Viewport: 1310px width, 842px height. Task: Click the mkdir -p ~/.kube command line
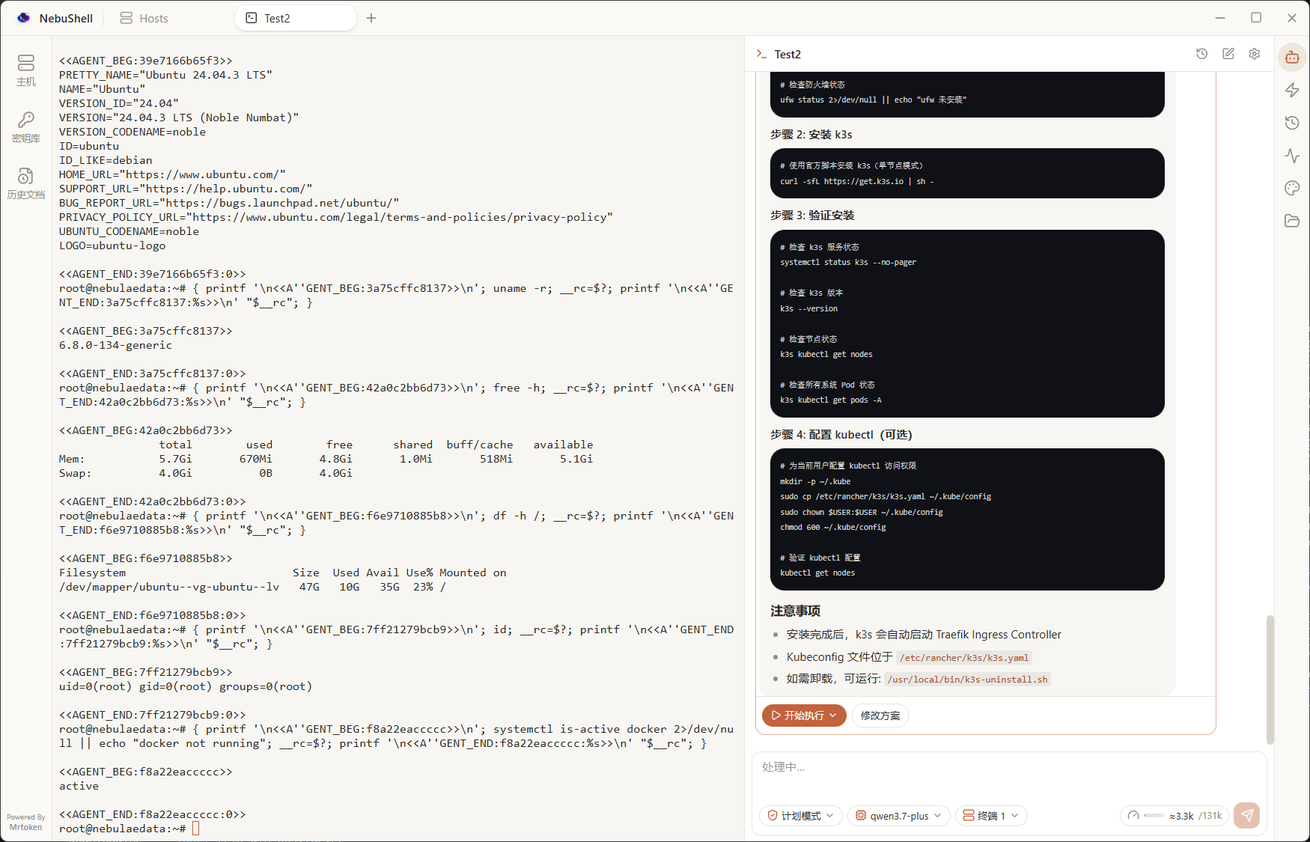click(815, 481)
